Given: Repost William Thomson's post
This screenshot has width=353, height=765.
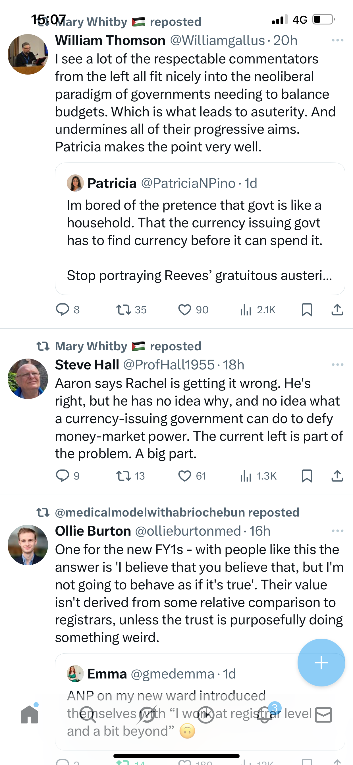Looking at the screenshot, I should coord(123,310).
